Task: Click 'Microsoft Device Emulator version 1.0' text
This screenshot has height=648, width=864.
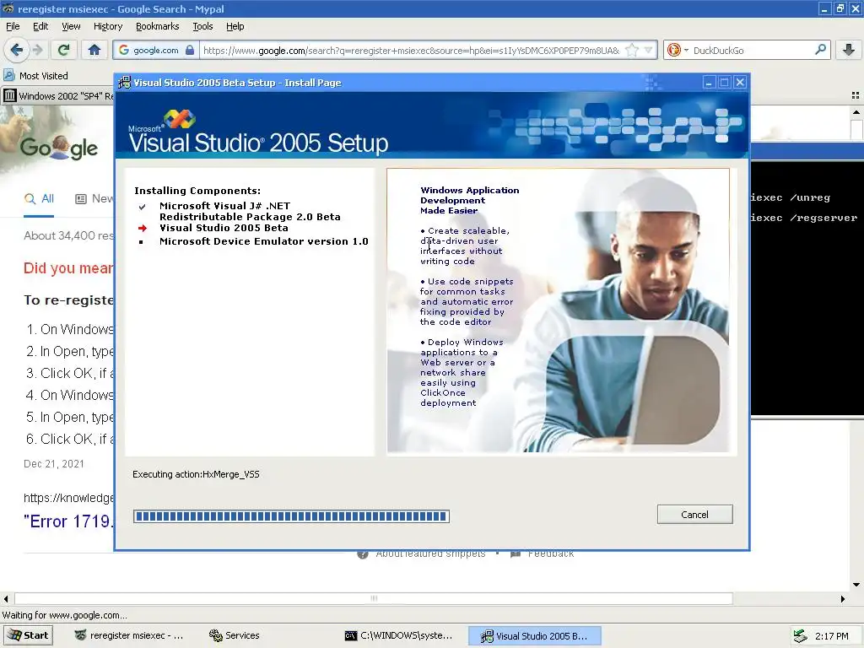Action: coord(263,241)
